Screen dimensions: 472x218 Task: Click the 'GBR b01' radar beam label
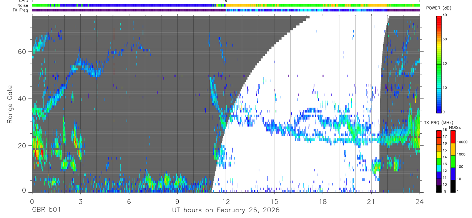(46, 210)
